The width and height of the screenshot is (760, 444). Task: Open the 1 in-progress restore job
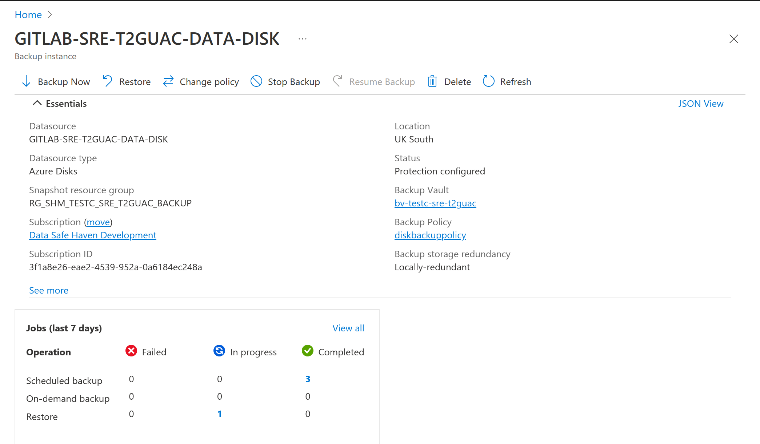pyautogui.click(x=220, y=414)
